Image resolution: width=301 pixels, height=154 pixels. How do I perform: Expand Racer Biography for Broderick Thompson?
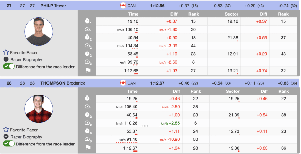6,137
